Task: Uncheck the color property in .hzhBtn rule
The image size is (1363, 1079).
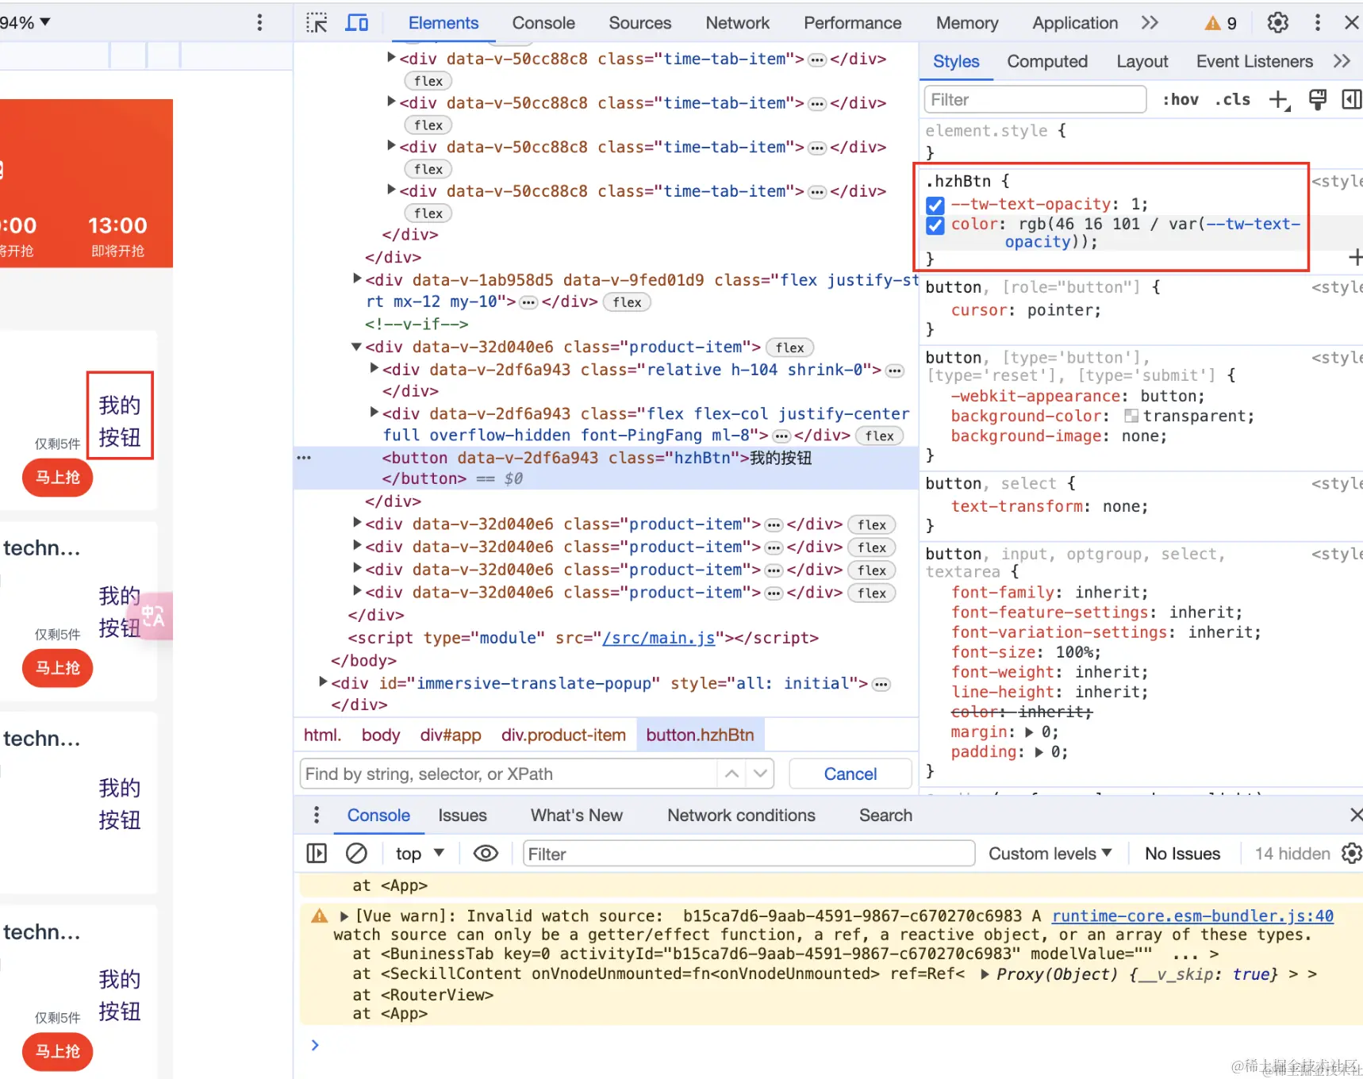Action: click(x=935, y=225)
